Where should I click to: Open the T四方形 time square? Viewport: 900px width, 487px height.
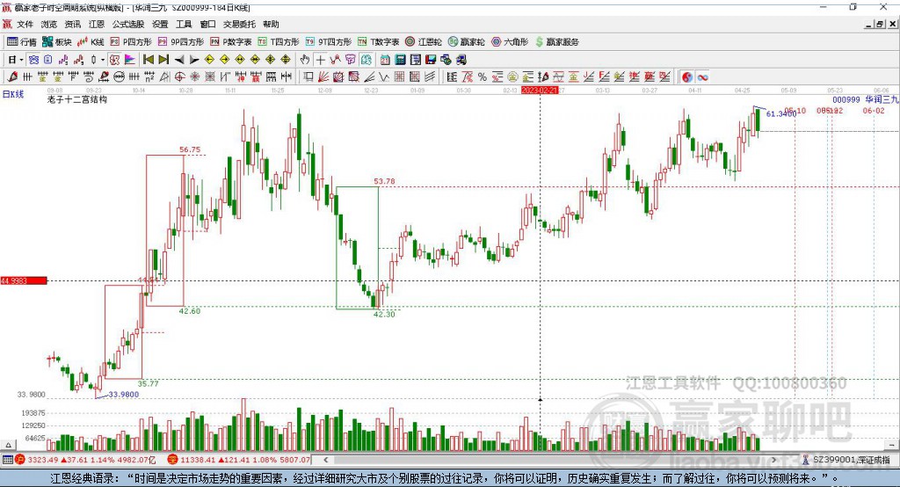[279, 42]
